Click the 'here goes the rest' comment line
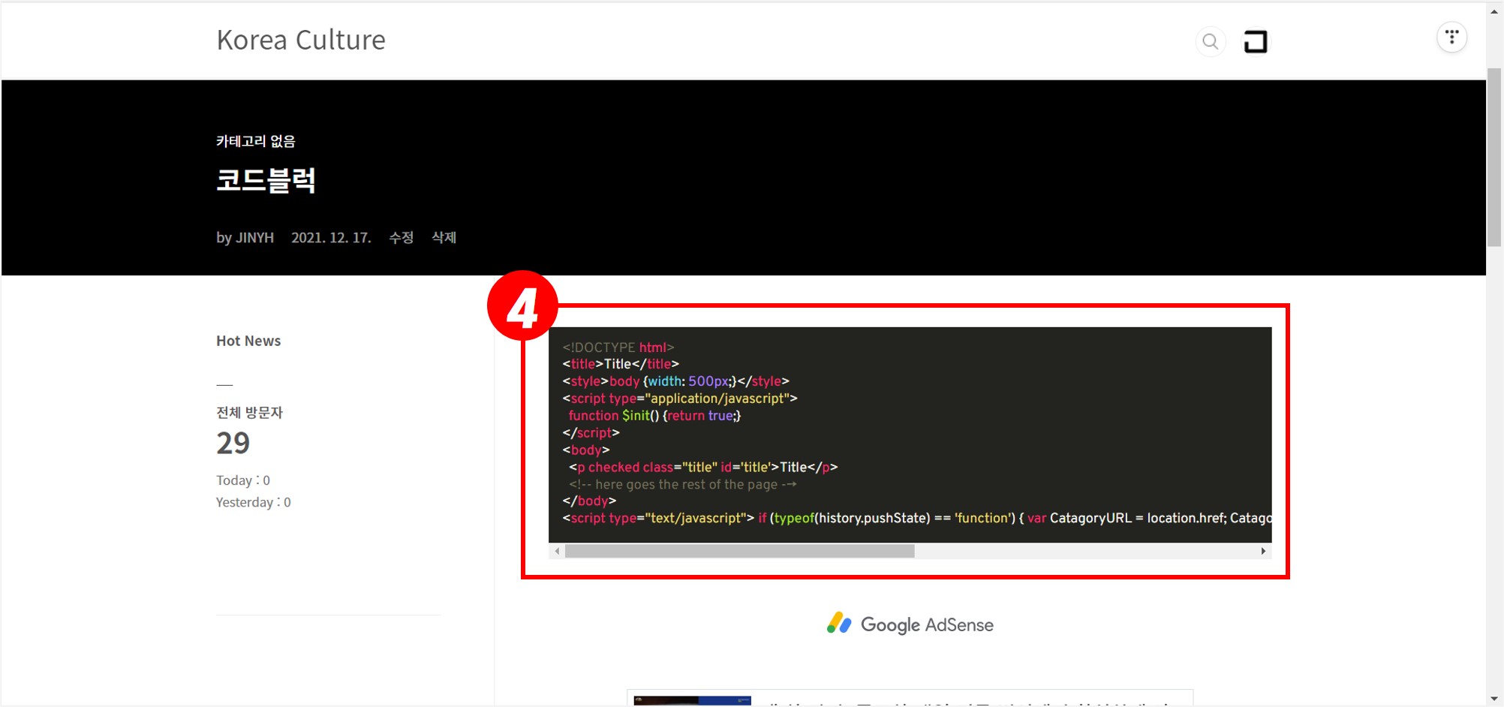 (x=682, y=485)
